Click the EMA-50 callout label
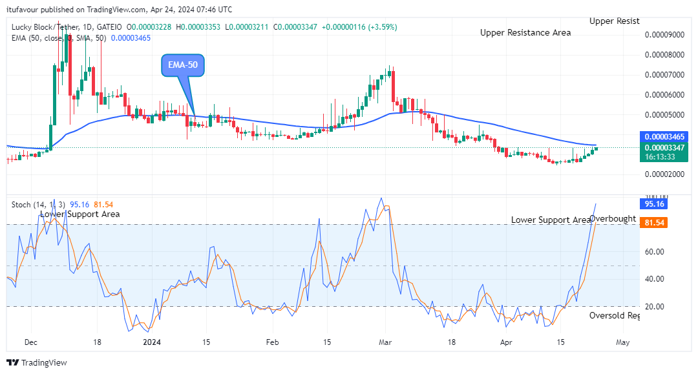Viewport: 698px width, 374px height. coord(182,65)
